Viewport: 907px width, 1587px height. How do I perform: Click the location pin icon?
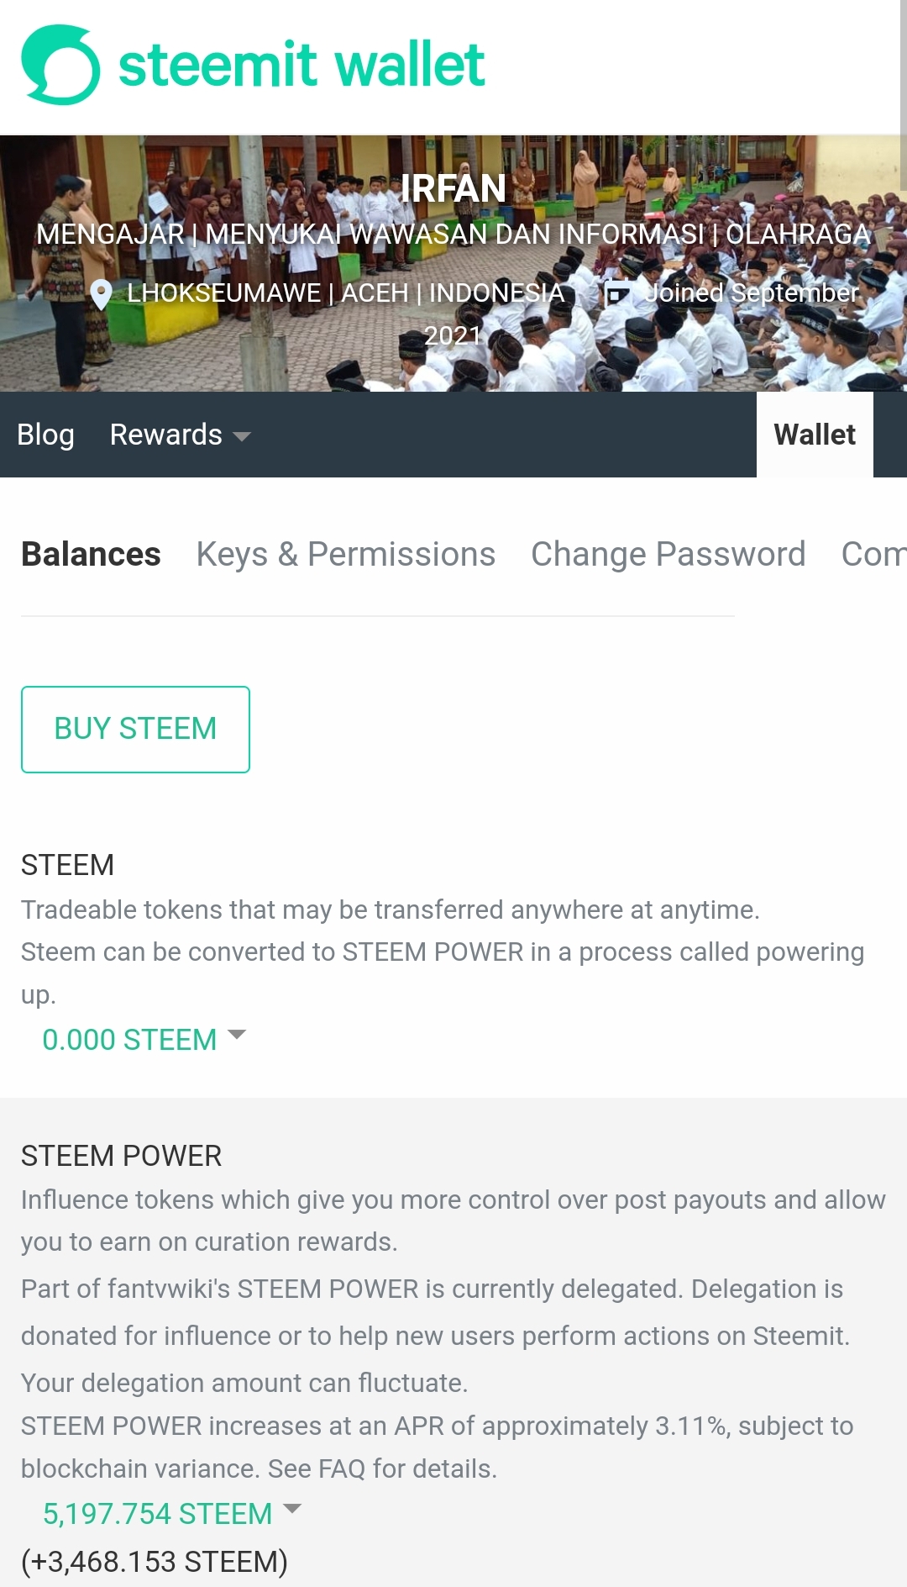coord(101,294)
